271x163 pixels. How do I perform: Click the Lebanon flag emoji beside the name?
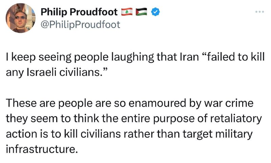coord(127,12)
